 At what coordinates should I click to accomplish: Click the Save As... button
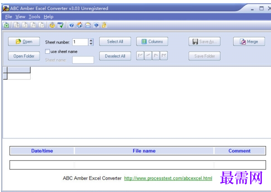(x=205, y=41)
